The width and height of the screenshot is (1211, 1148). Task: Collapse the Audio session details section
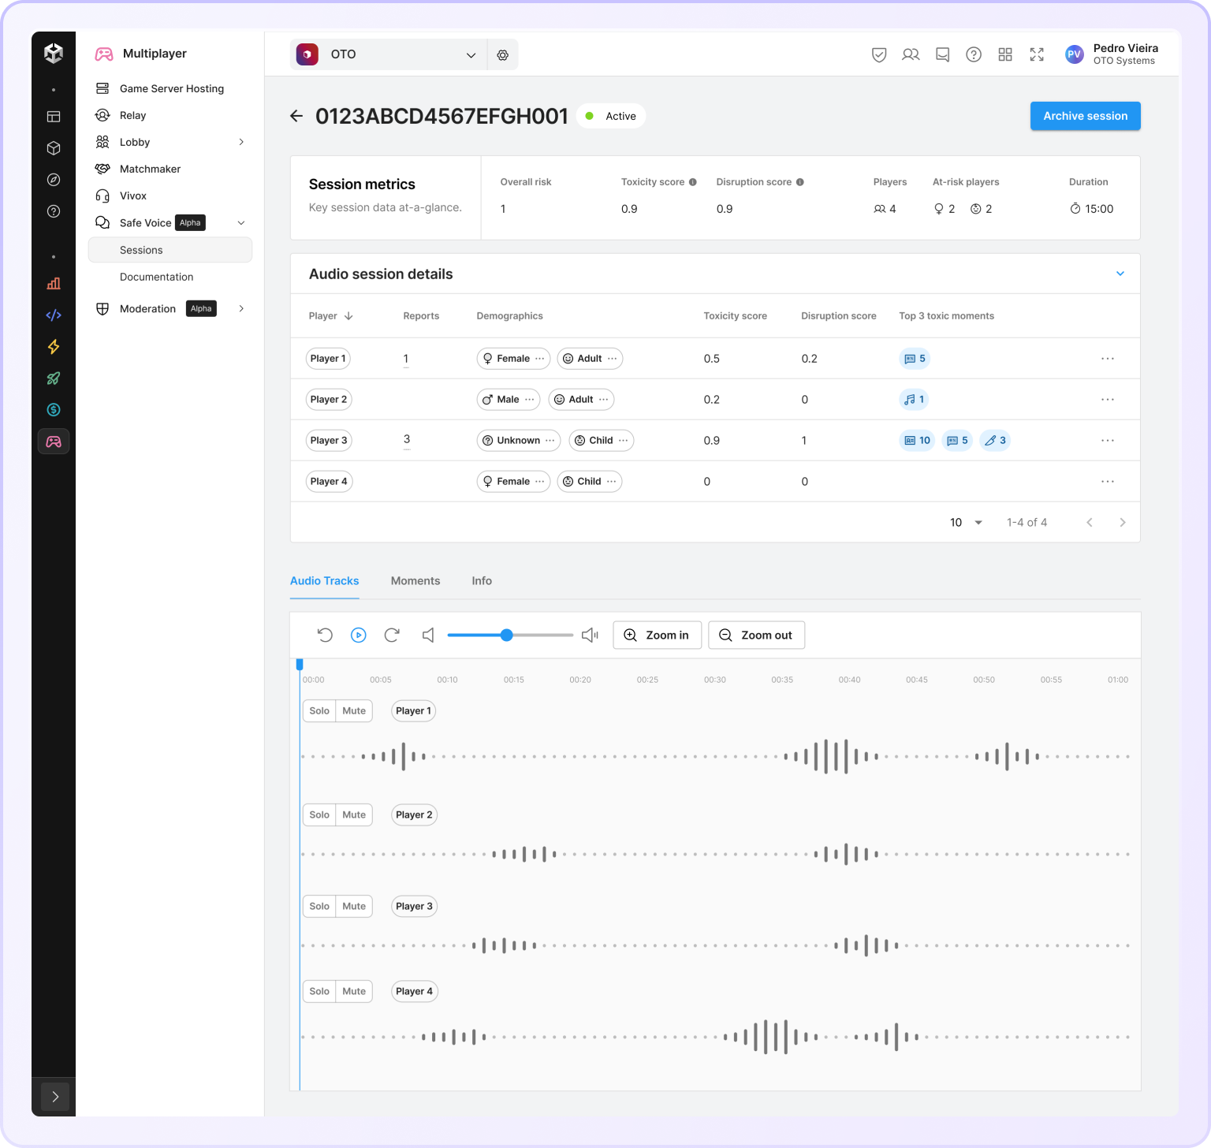[x=1120, y=274]
